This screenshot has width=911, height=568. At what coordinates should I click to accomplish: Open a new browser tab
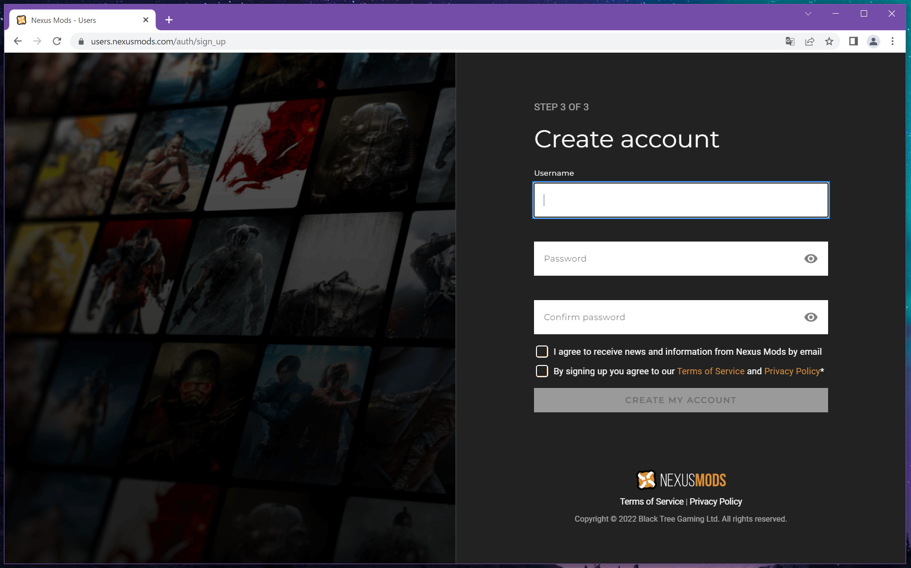(x=169, y=20)
